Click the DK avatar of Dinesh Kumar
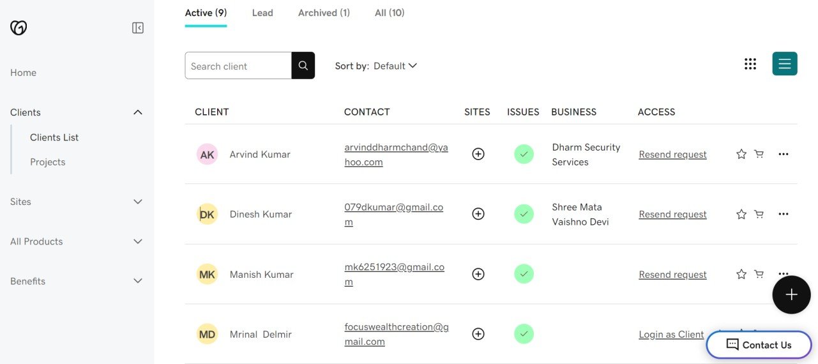This screenshot has width=818, height=364. (x=207, y=215)
